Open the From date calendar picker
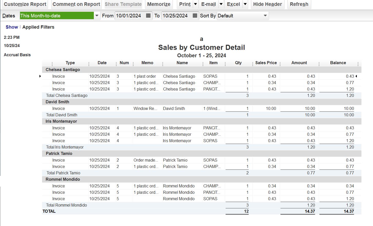This screenshot has height=226, width=373. tap(148, 16)
